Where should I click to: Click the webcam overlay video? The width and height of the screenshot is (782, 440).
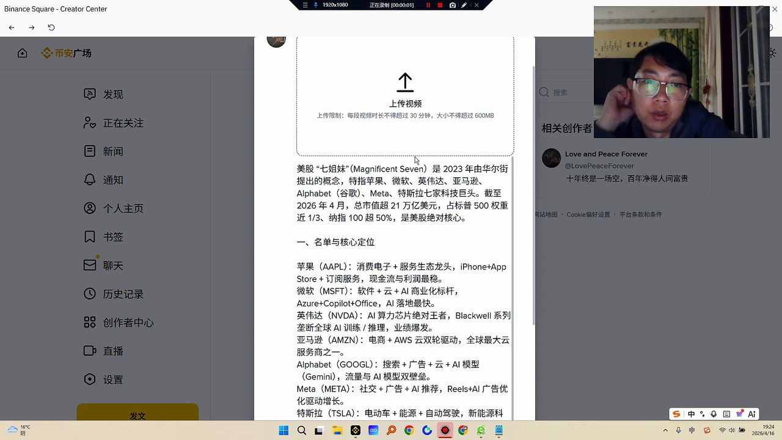682,72
